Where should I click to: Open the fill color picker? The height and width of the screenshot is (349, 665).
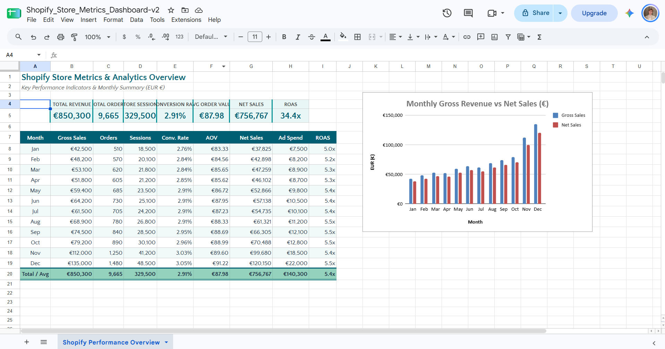click(343, 37)
